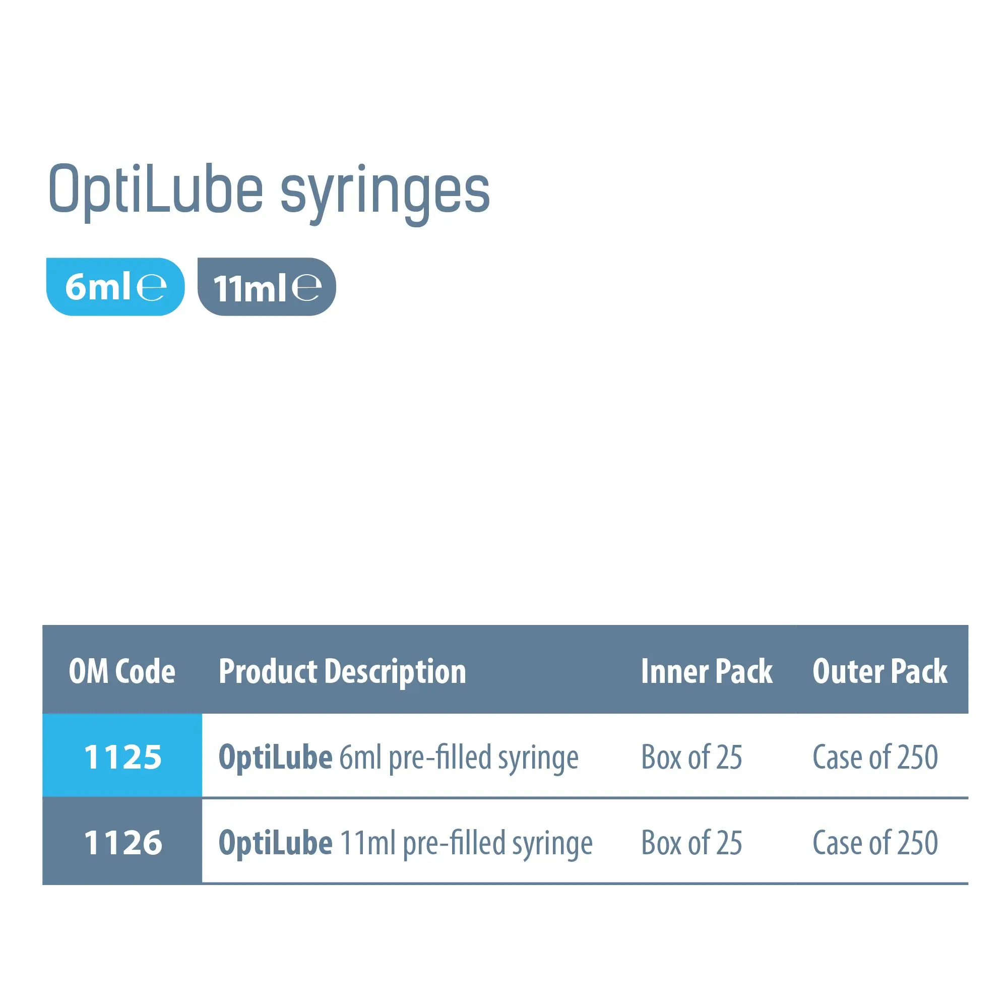
Task: Click bold OptiLube in the 6ml row
Action: 275,758
